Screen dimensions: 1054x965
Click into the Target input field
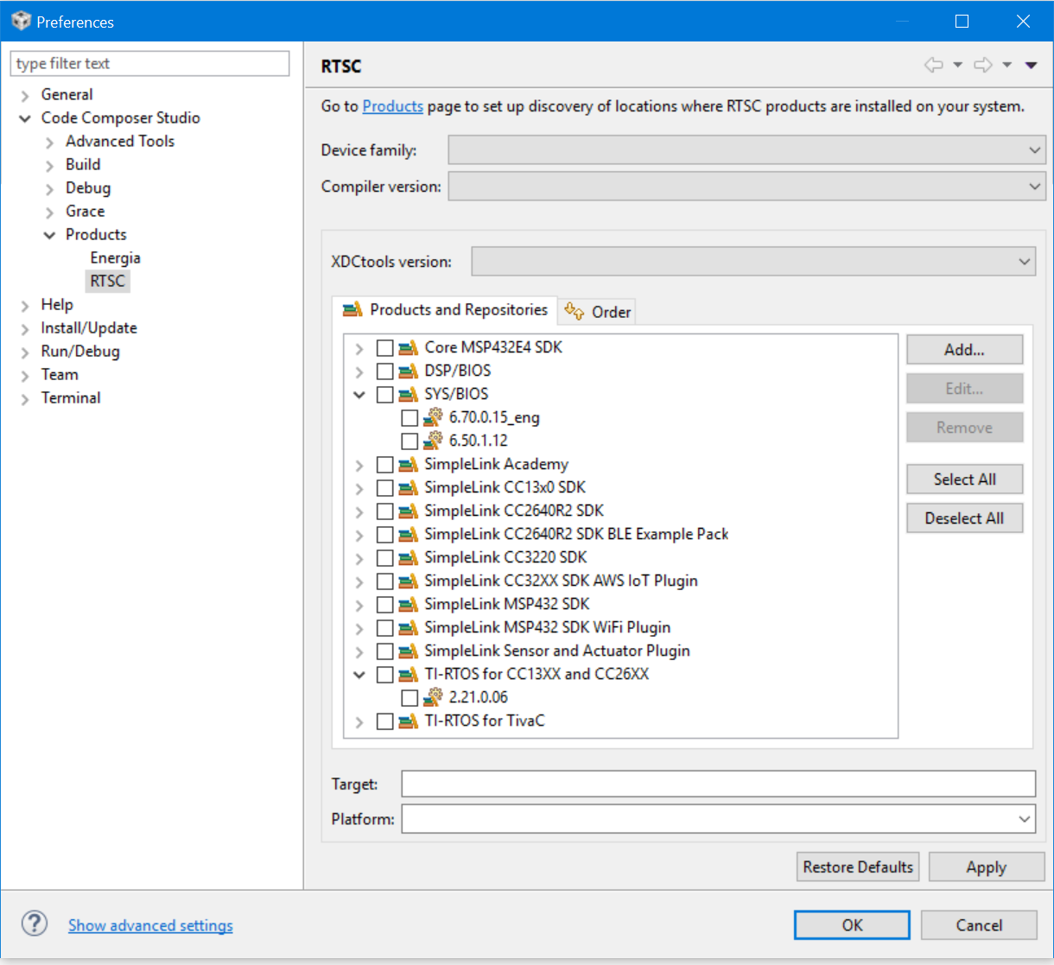(x=718, y=784)
